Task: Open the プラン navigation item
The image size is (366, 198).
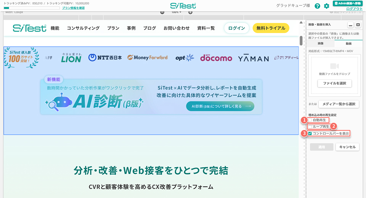Action: click(113, 28)
